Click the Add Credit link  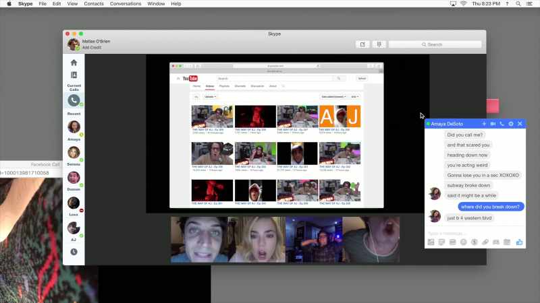pyautogui.click(x=92, y=47)
